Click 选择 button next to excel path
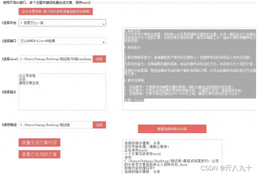The image size is (258, 175). click(99, 59)
